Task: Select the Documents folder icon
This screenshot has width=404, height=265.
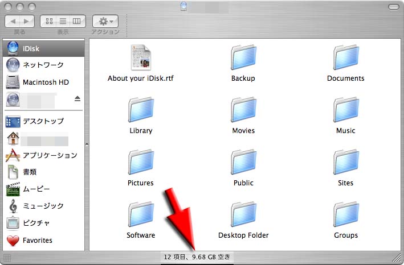Action: tap(346, 57)
